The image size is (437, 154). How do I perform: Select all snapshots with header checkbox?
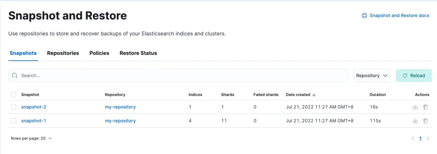[13, 95]
